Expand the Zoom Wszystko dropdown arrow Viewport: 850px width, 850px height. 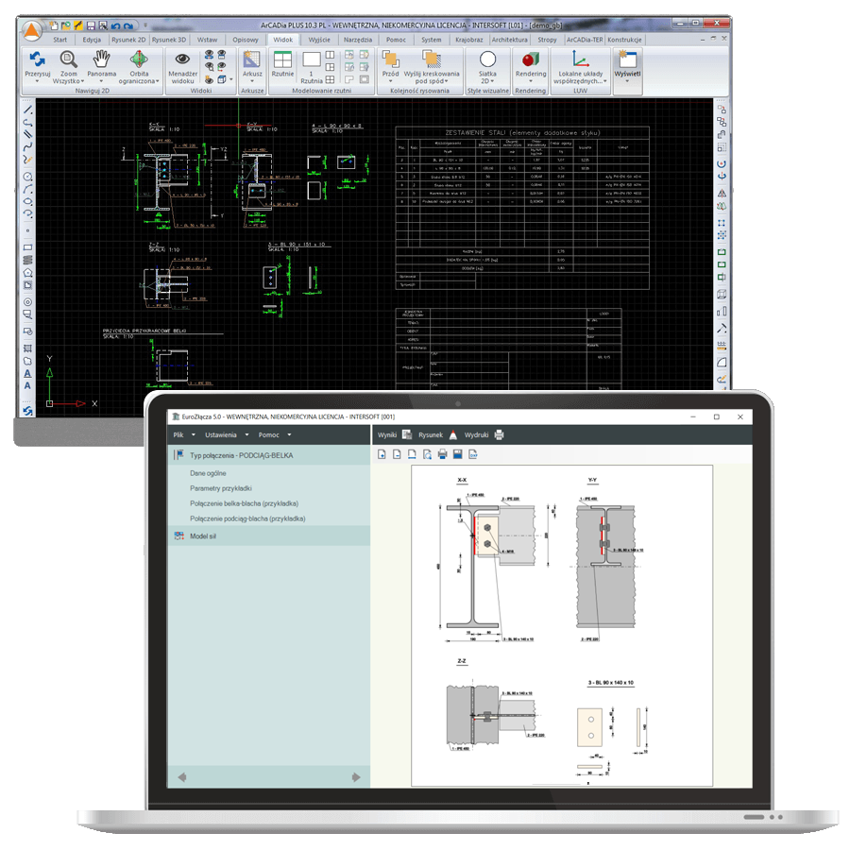(x=82, y=81)
